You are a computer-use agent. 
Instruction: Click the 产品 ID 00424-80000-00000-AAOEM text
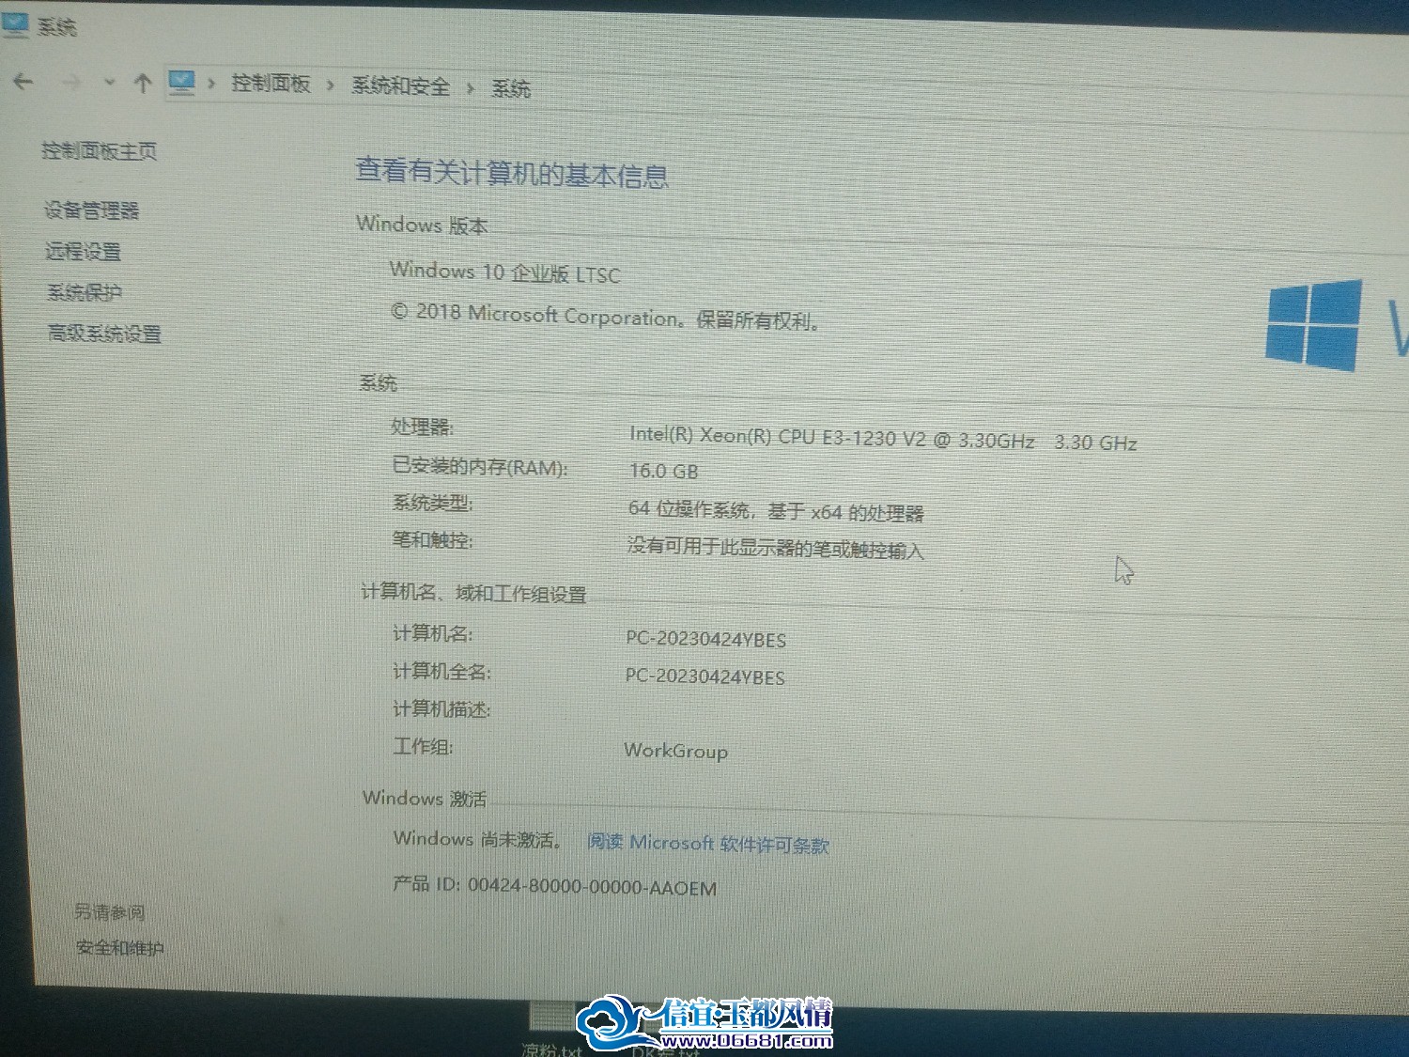555,885
